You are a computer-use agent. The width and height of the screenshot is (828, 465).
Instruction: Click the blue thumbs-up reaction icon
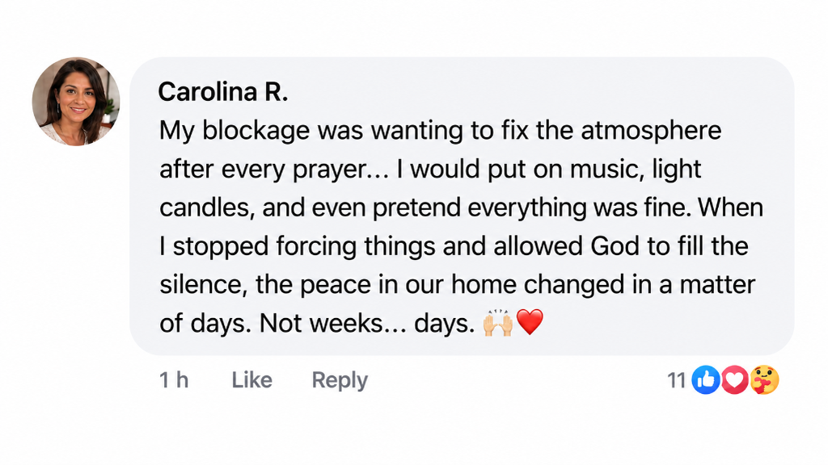[705, 379]
